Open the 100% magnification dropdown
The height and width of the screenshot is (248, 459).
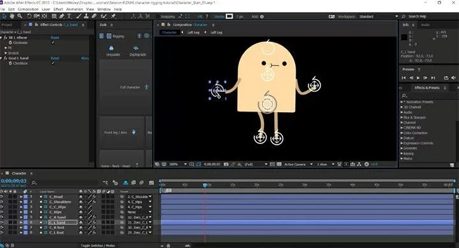178,164
